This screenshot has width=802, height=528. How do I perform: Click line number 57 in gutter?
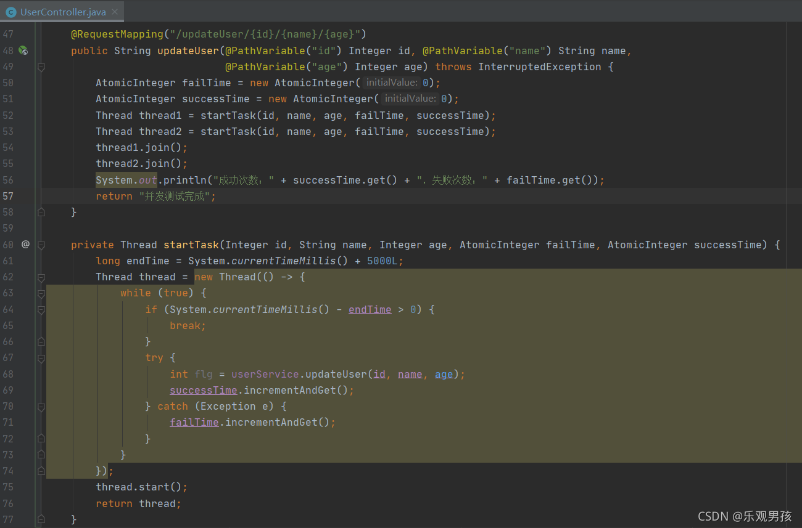8,196
